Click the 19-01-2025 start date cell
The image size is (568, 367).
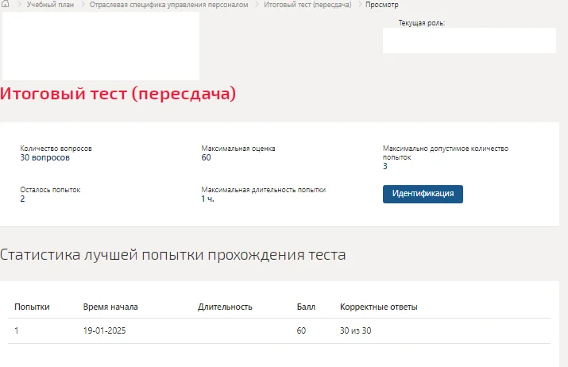point(104,330)
